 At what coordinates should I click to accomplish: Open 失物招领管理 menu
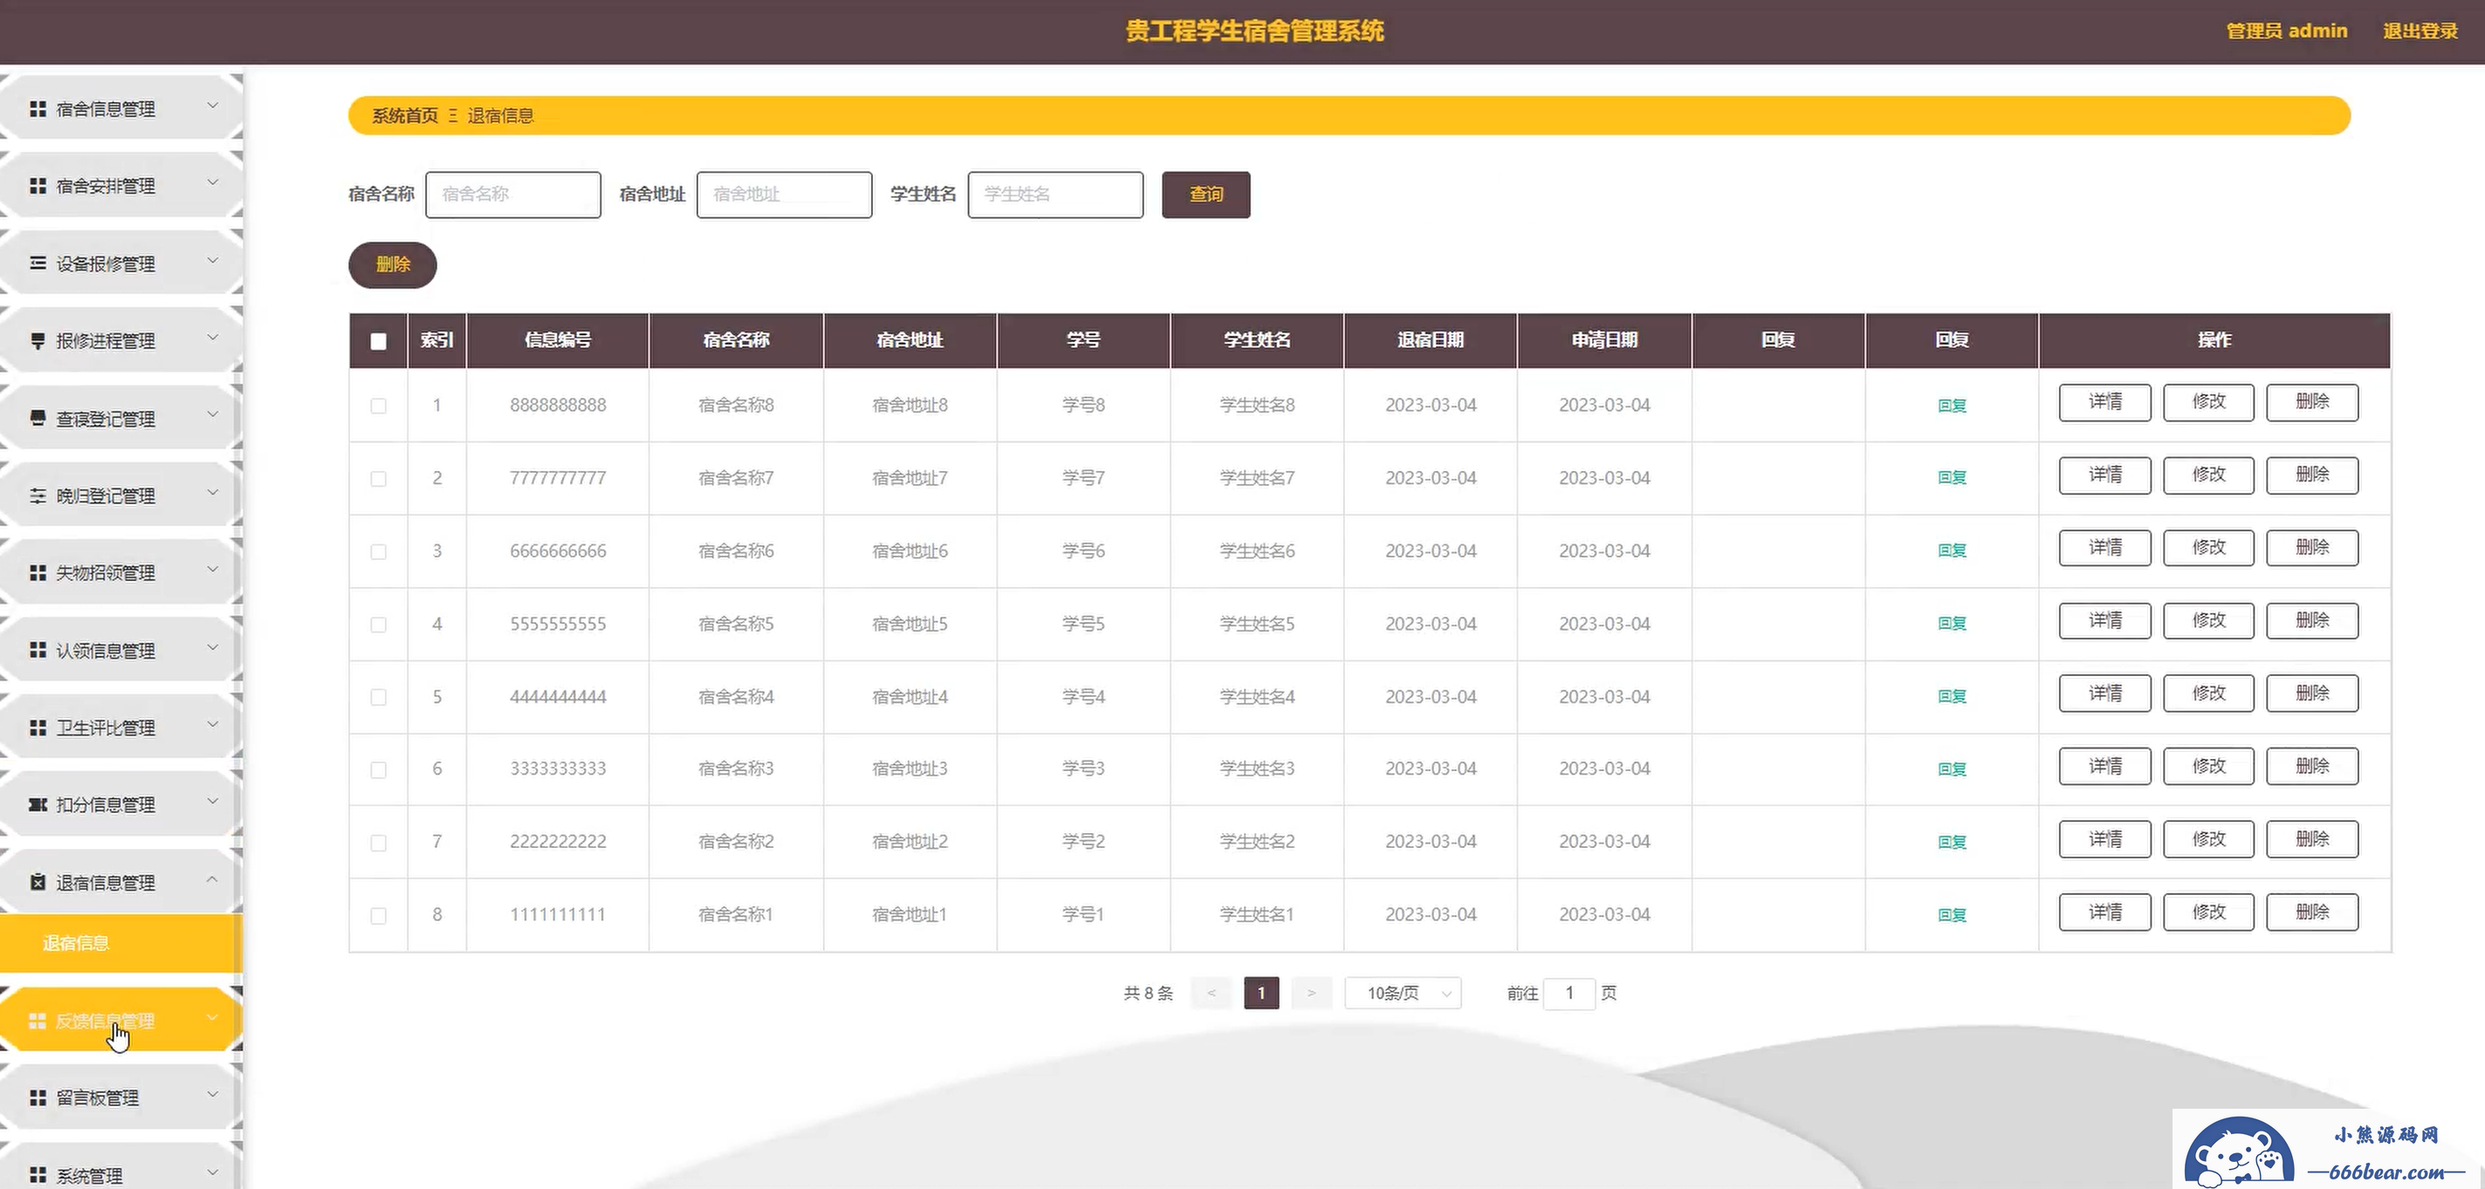click(x=120, y=573)
